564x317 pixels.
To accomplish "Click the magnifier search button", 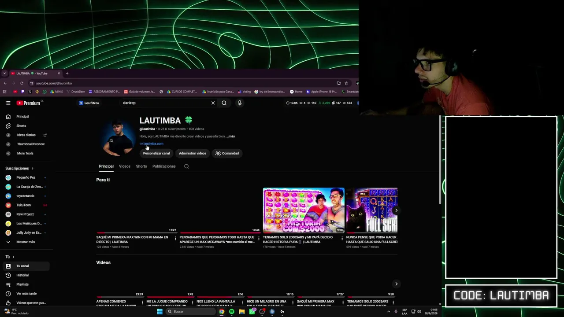I will 224,103.
